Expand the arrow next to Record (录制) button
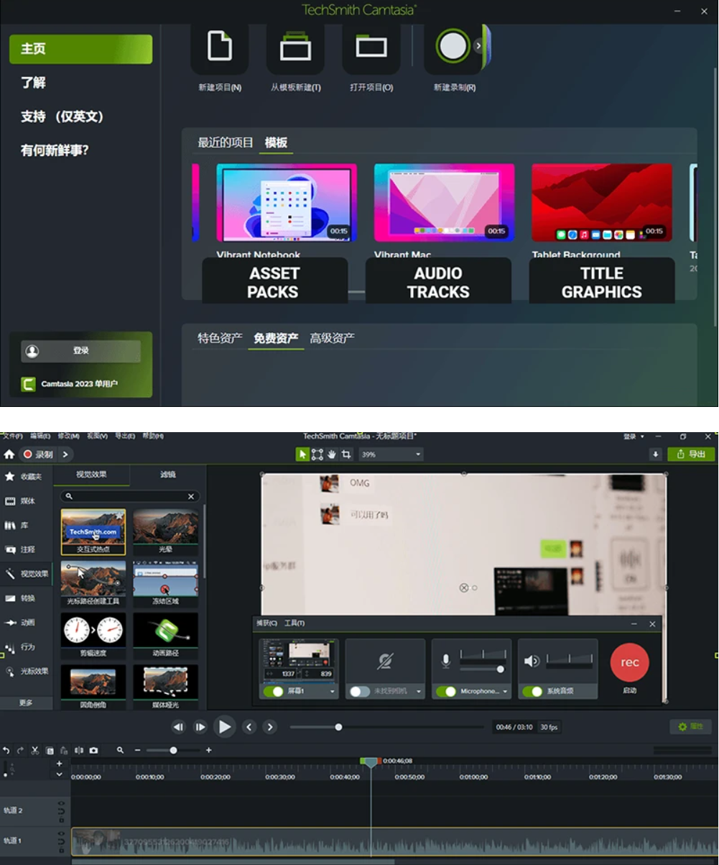The image size is (719, 865). pos(65,454)
